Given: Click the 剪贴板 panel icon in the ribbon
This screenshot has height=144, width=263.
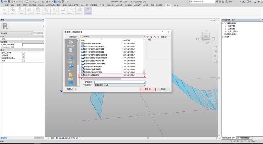Looking at the screenshot, I should tap(38, 11).
